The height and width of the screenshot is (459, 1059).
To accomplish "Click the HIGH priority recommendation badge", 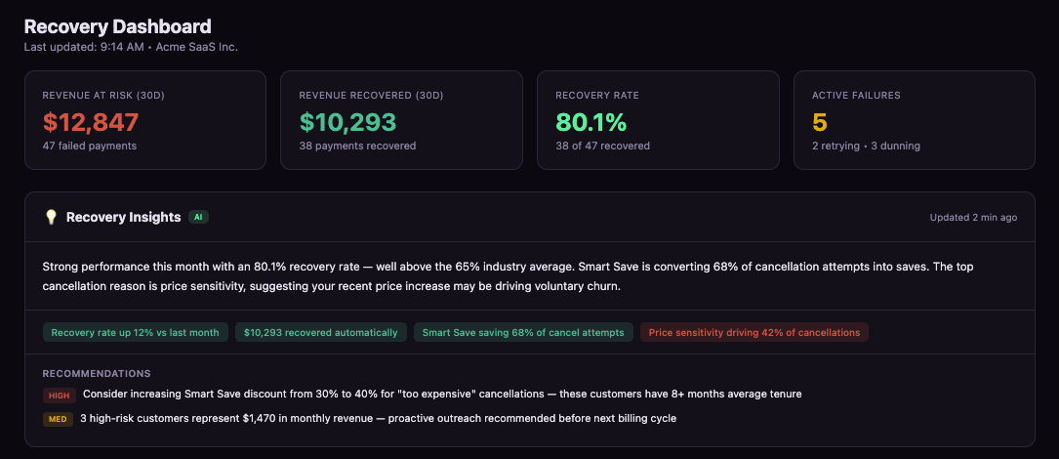I will pos(60,395).
